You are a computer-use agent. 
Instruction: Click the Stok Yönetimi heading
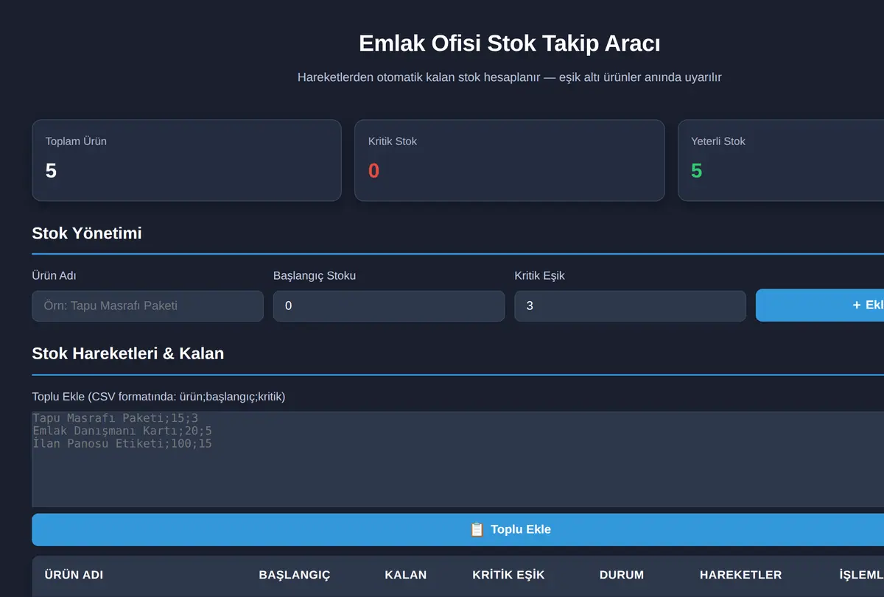click(87, 233)
